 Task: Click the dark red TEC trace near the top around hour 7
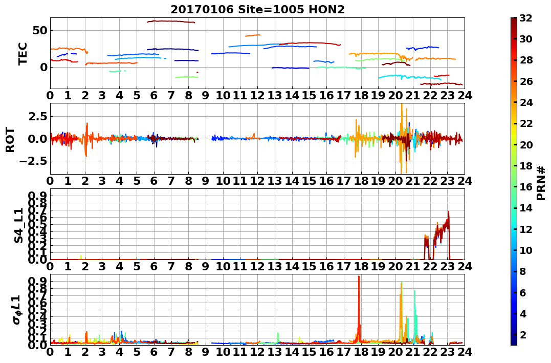coord(171,22)
